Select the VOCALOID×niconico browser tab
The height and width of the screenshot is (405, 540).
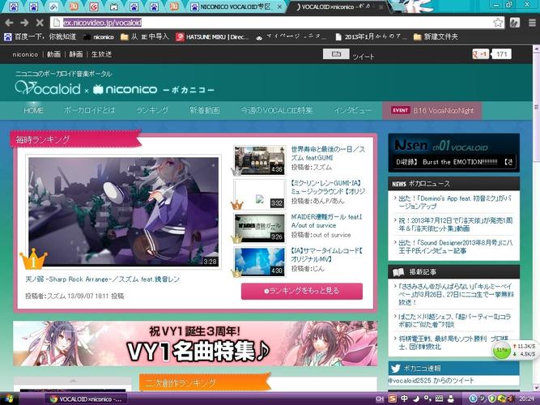(339, 6)
